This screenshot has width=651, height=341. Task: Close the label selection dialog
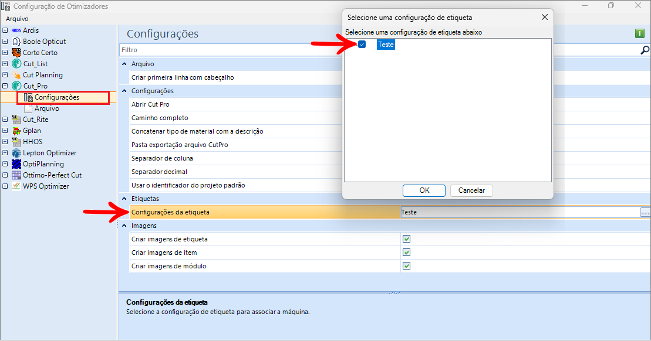click(x=545, y=18)
